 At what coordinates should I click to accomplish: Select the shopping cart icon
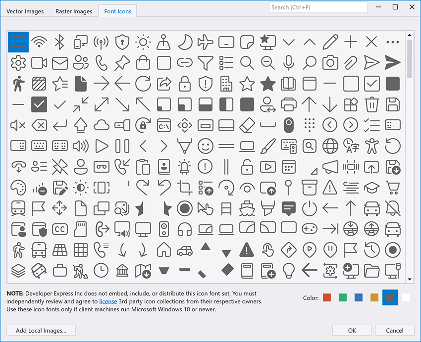pyautogui.click(x=392, y=188)
